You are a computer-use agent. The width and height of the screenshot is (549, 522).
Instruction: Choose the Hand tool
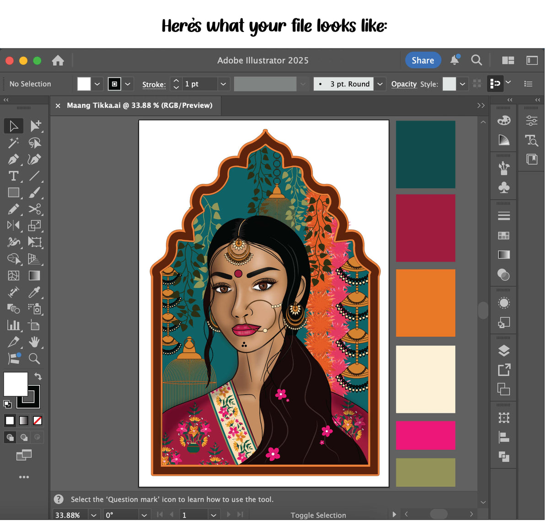35,341
